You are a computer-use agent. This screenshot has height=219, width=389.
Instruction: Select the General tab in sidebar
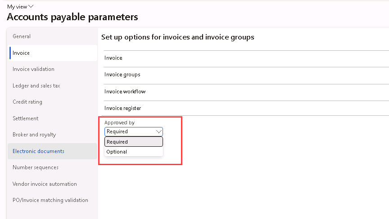(x=22, y=36)
